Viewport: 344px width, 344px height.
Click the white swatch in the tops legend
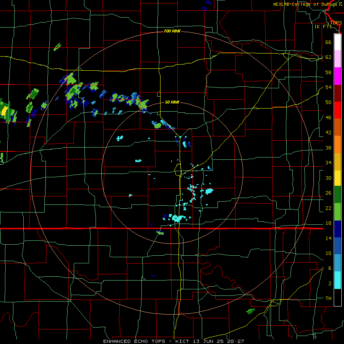click(x=338, y=42)
